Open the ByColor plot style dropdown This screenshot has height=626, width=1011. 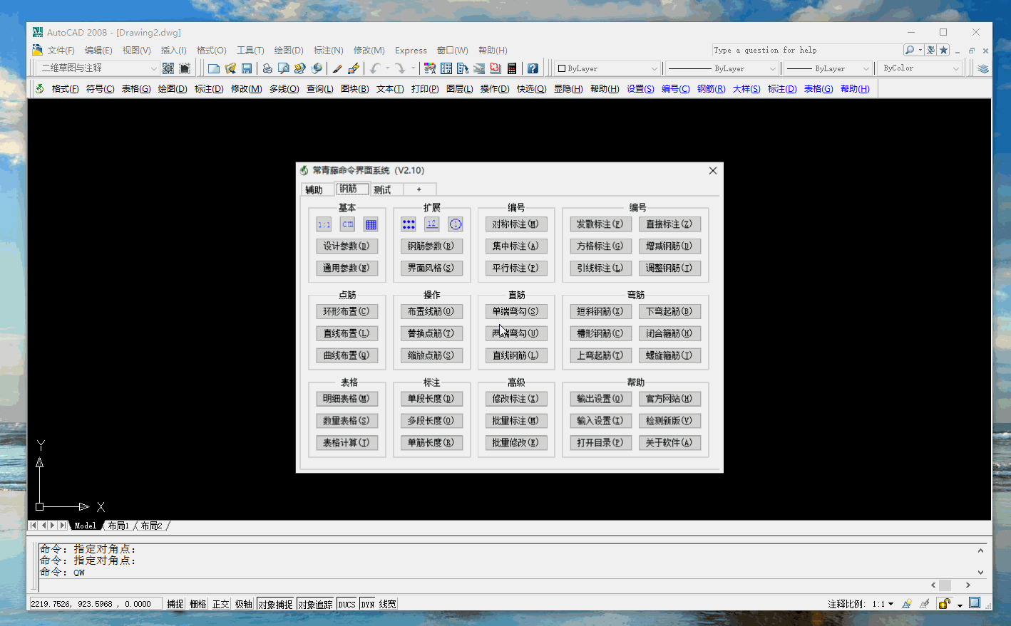tap(956, 68)
